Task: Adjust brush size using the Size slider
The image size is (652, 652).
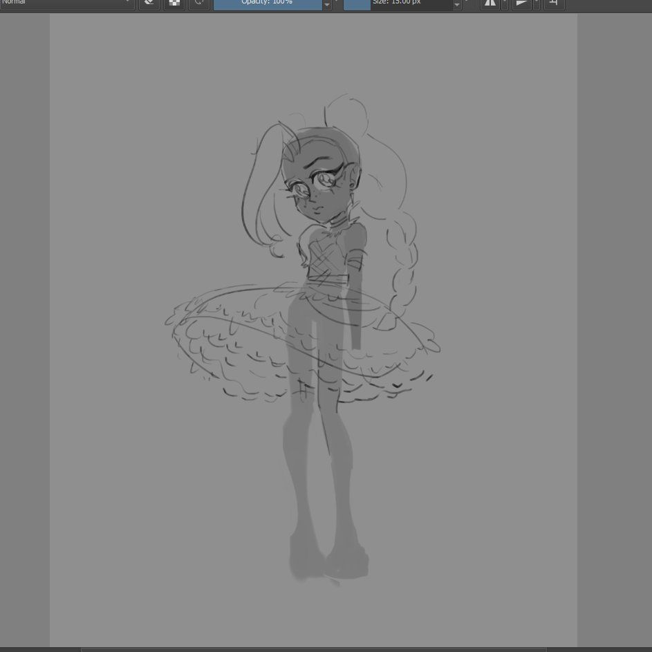Action: click(x=398, y=3)
